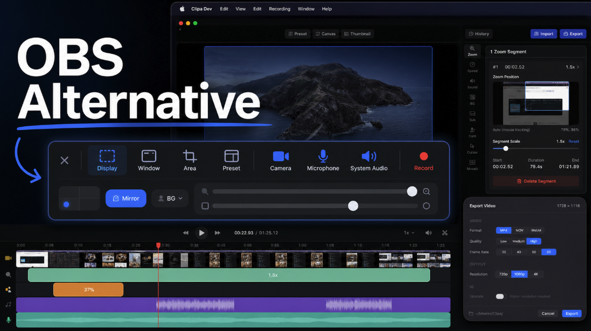Open the Cursor settings panel

(472, 149)
